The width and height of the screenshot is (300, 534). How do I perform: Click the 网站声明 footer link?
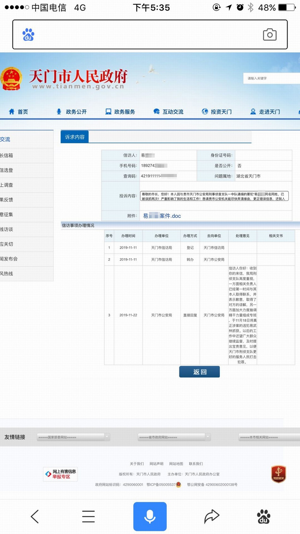156,464
